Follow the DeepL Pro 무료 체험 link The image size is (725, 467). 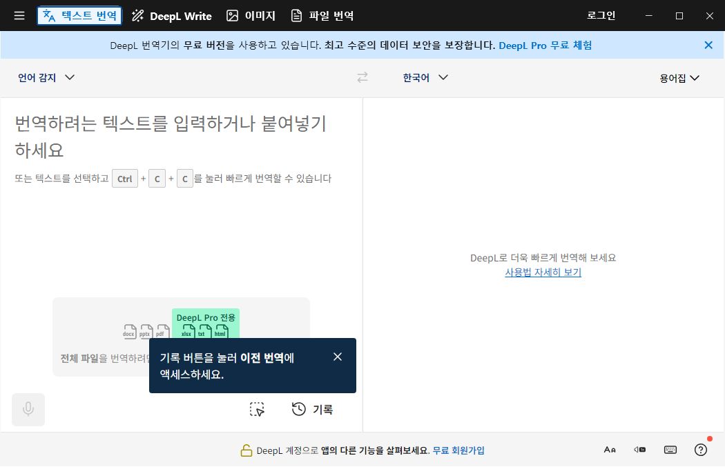point(545,46)
